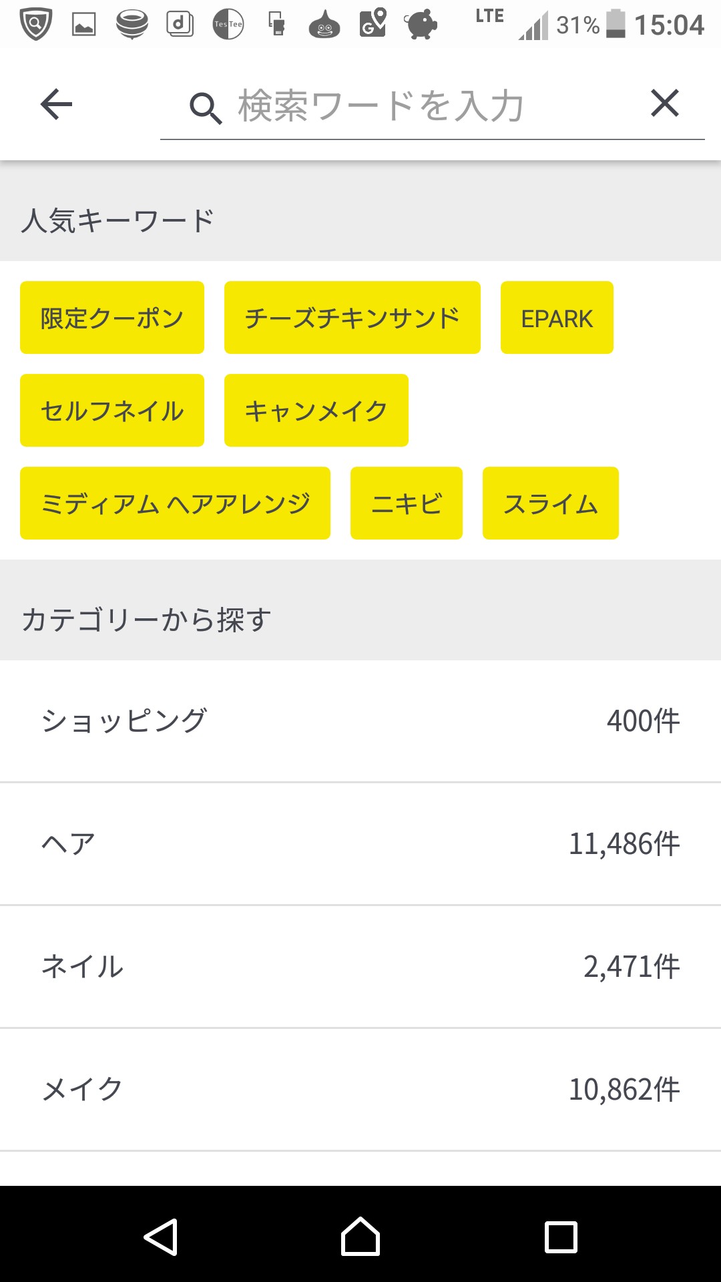Open the メイク category
This screenshot has height=1282, width=721.
[360, 1090]
